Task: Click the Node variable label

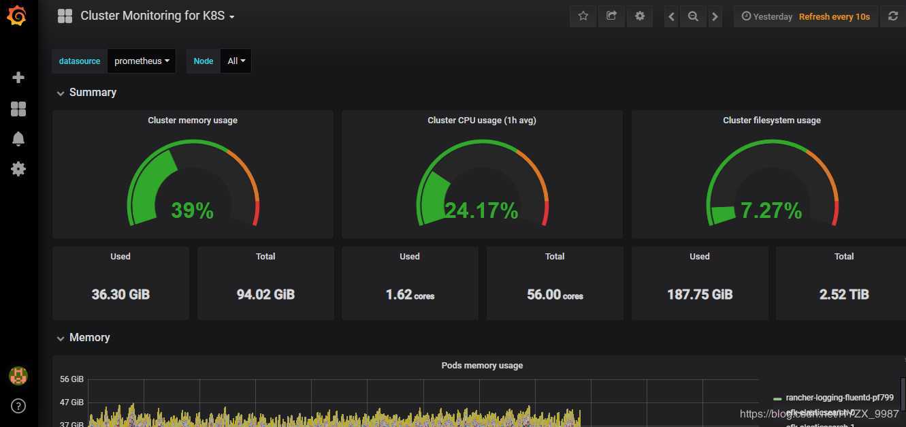Action: [x=203, y=61]
